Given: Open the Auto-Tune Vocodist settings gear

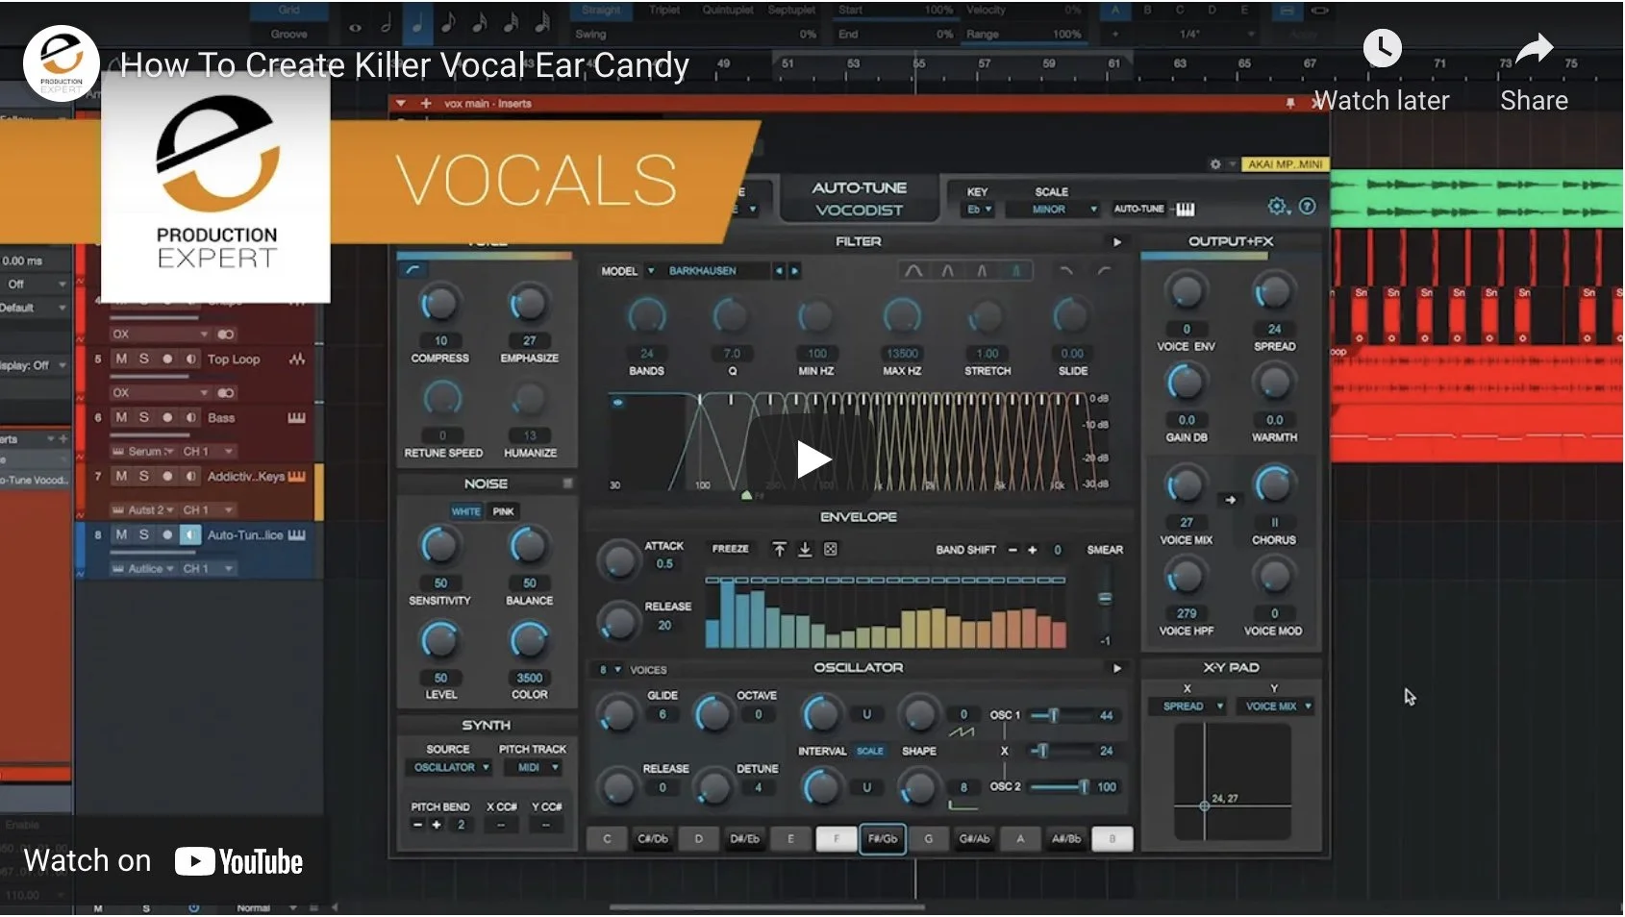Looking at the screenshot, I should (x=1277, y=207).
